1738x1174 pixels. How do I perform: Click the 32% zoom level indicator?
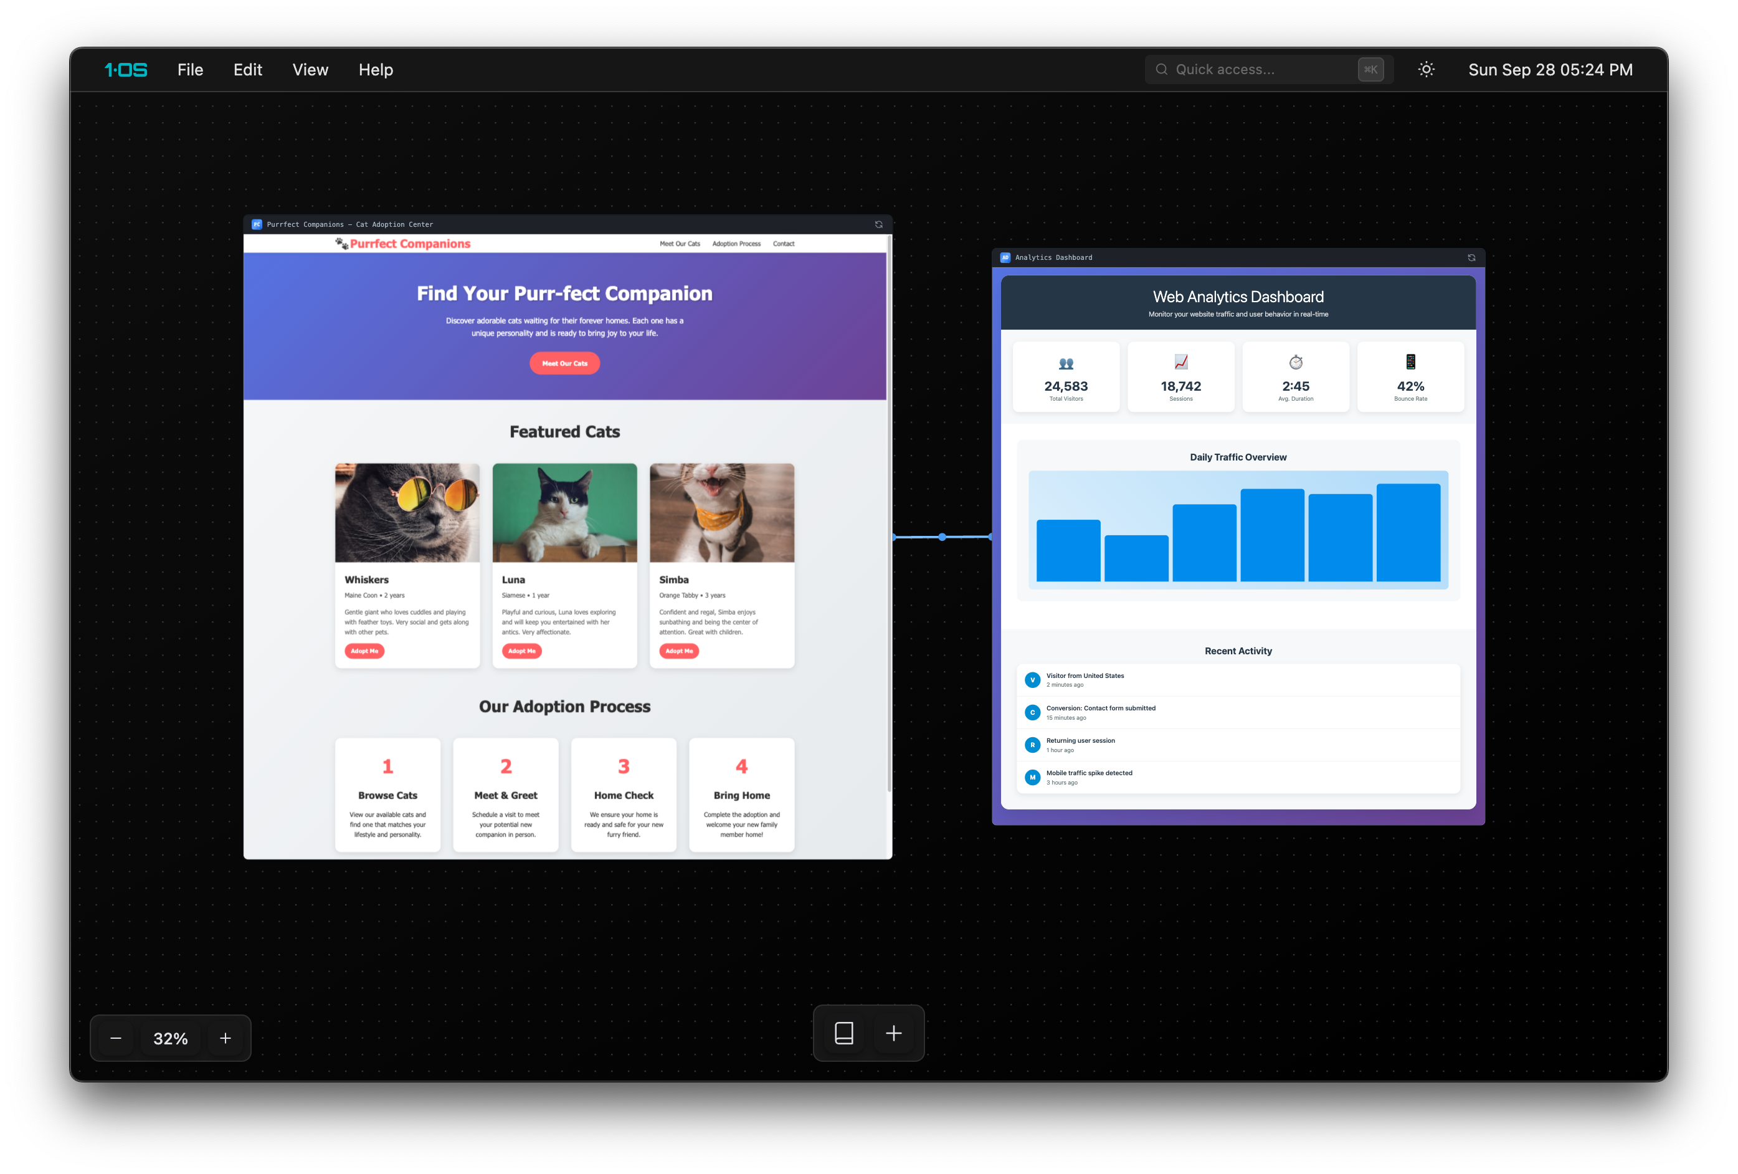(x=171, y=1039)
